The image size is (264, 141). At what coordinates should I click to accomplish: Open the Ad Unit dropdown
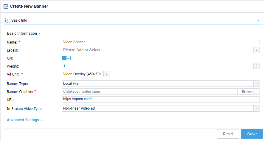[107, 74]
